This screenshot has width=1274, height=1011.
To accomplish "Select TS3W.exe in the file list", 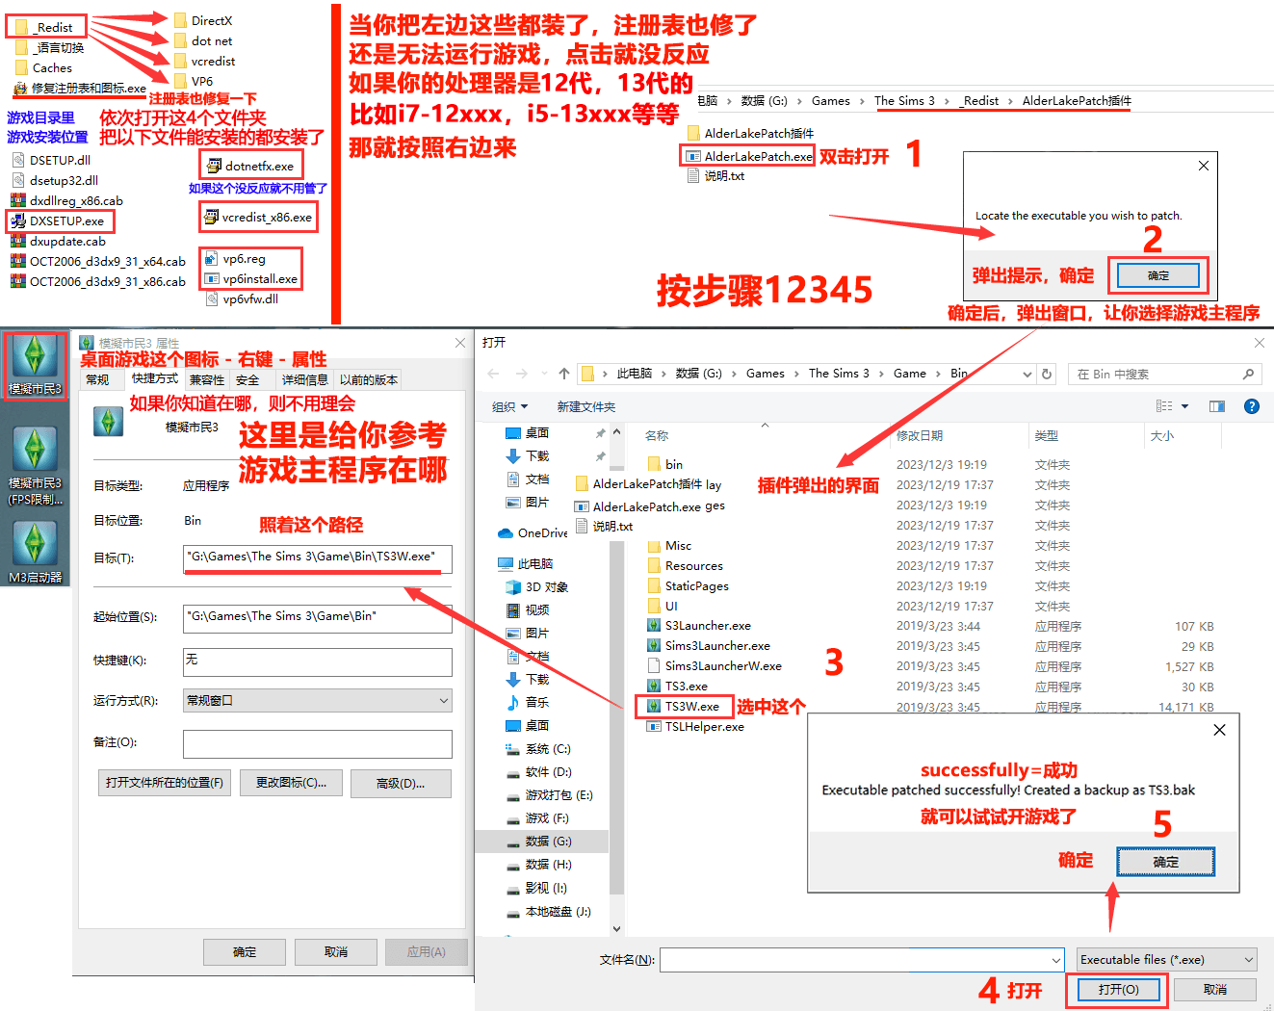I will pyautogui.click(x=690, y=707).
